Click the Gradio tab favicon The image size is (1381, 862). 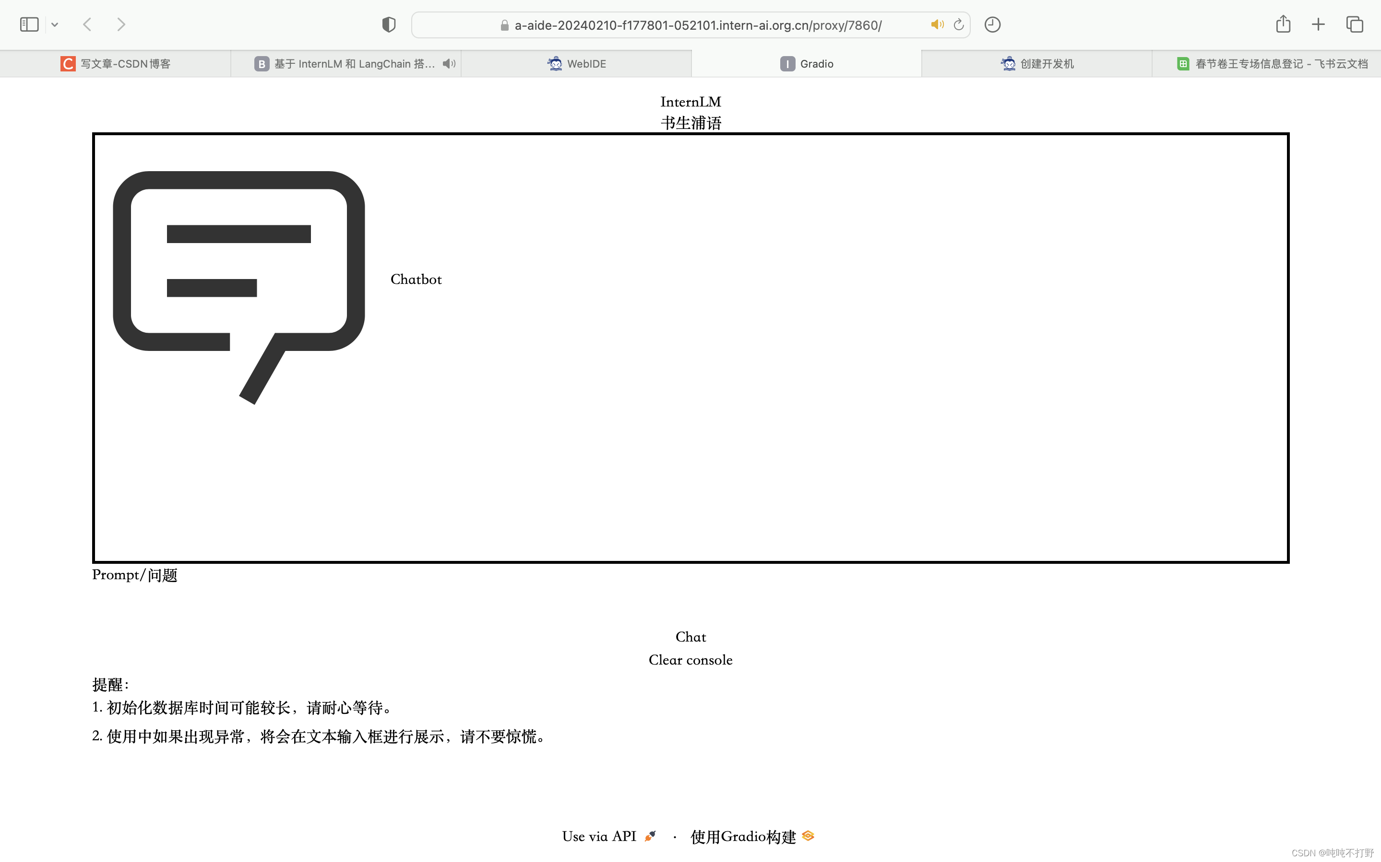click(788, 64)
